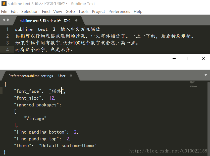
Task: Click line number 3 in the gutter
Action: (7, 43)
